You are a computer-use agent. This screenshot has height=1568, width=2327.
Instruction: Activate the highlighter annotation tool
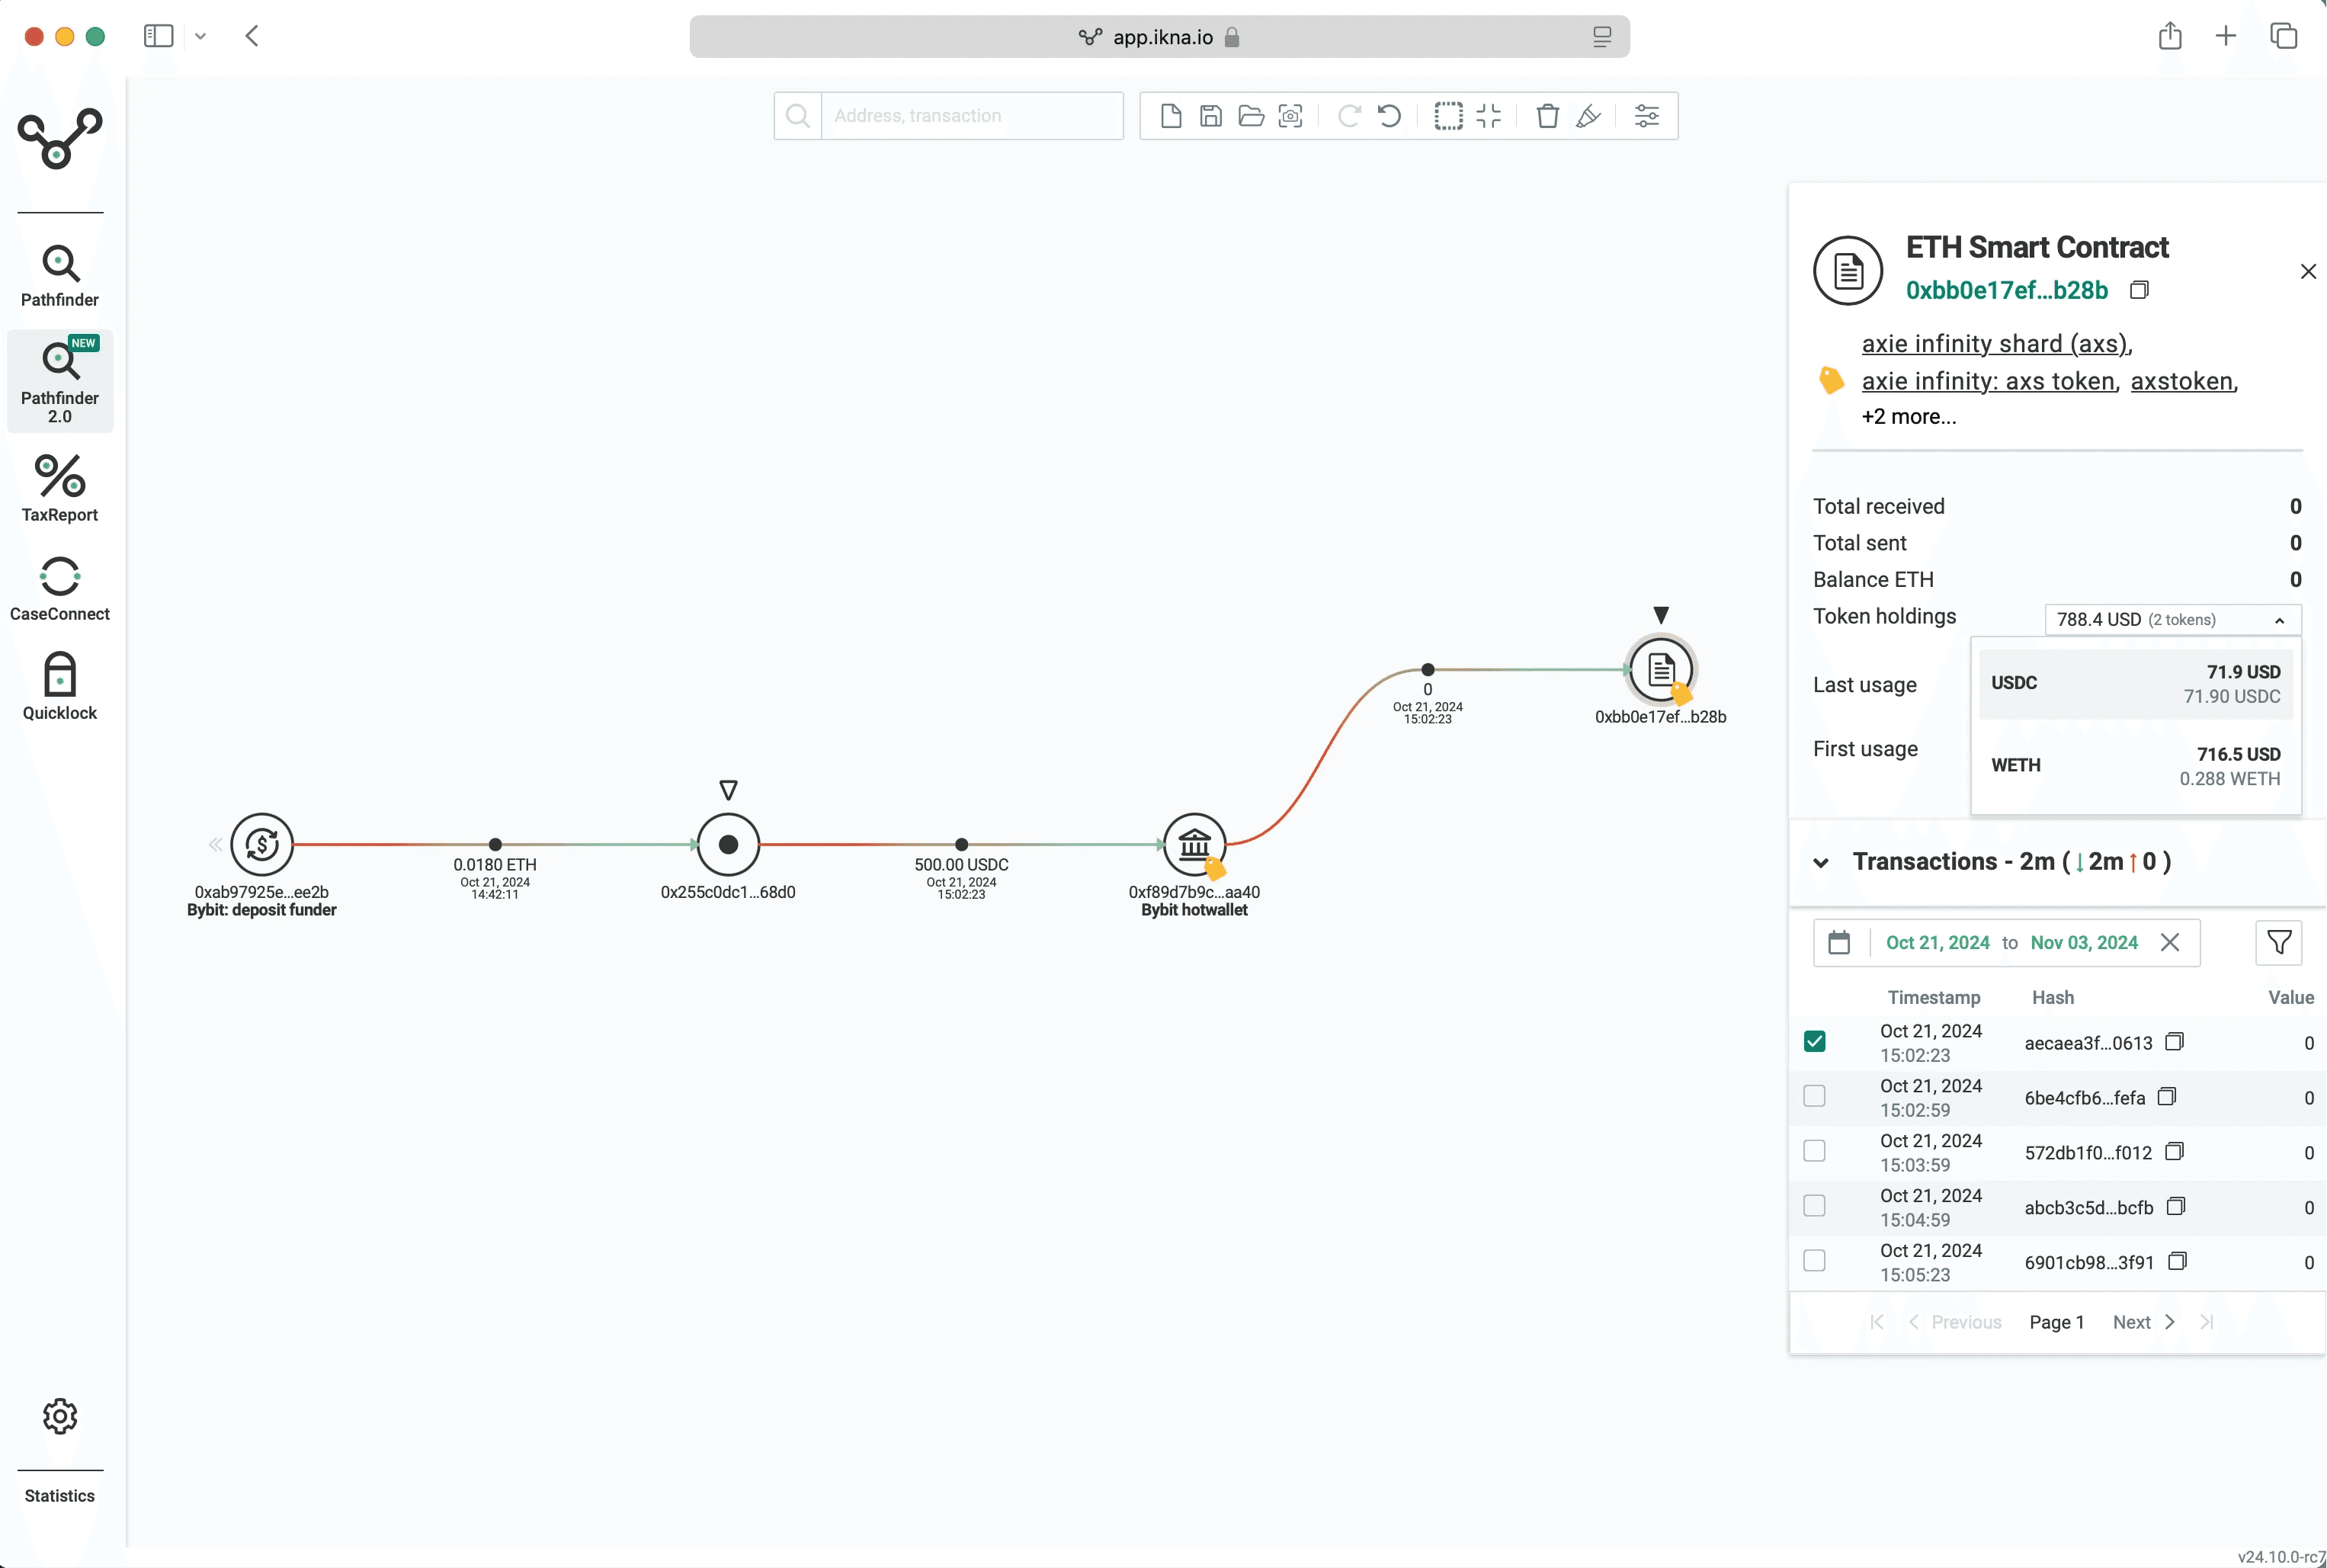pos(1588,116)
